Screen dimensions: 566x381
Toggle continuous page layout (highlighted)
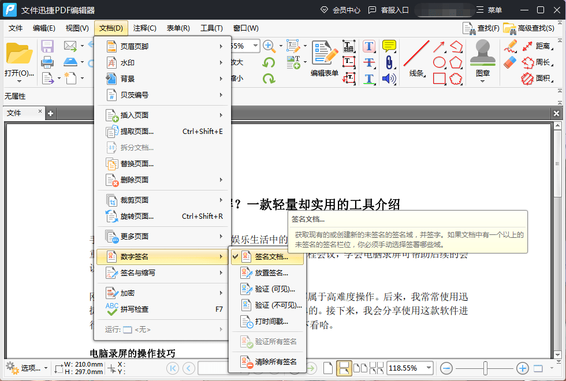[x=344, y=368]
